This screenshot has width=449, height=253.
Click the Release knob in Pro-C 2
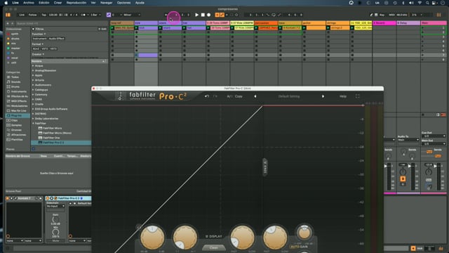(275, 238)
